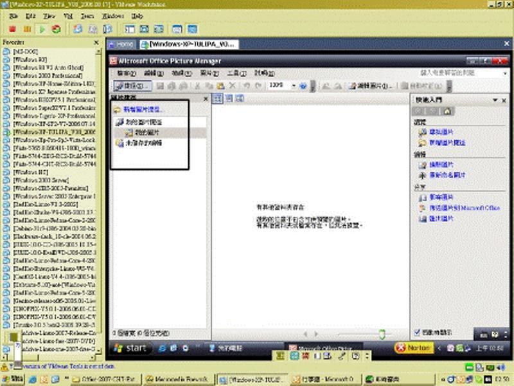
Task: Click the speaker volume icon in VMware status bar
Action: click(x=501, y=367)
